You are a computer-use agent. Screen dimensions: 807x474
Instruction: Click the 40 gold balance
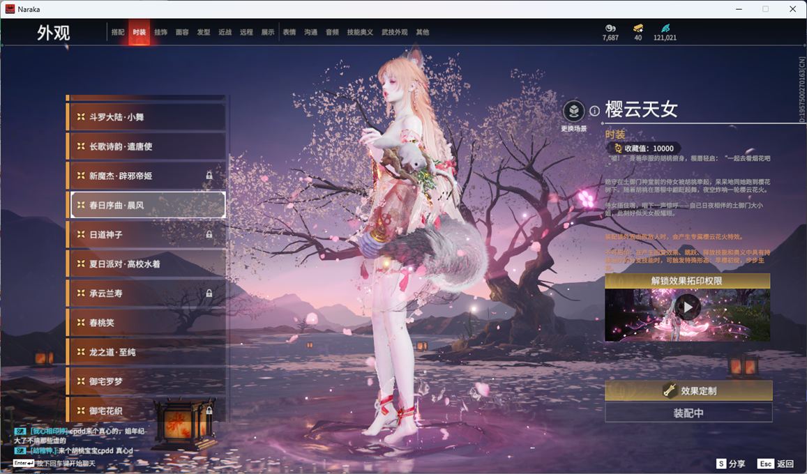click(638, 38)
